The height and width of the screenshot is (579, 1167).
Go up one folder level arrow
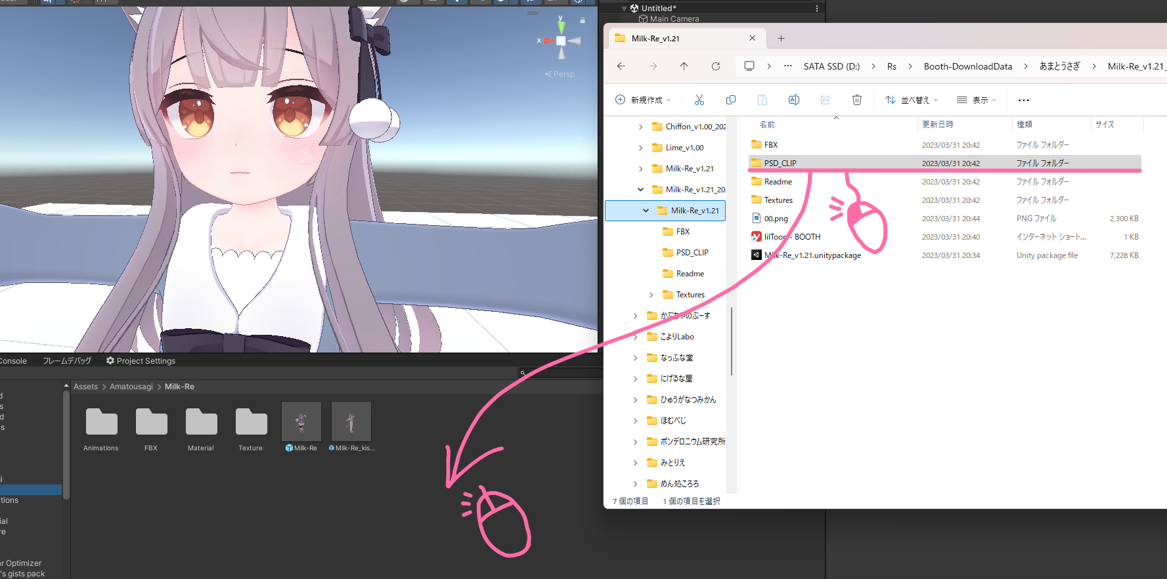684,66
